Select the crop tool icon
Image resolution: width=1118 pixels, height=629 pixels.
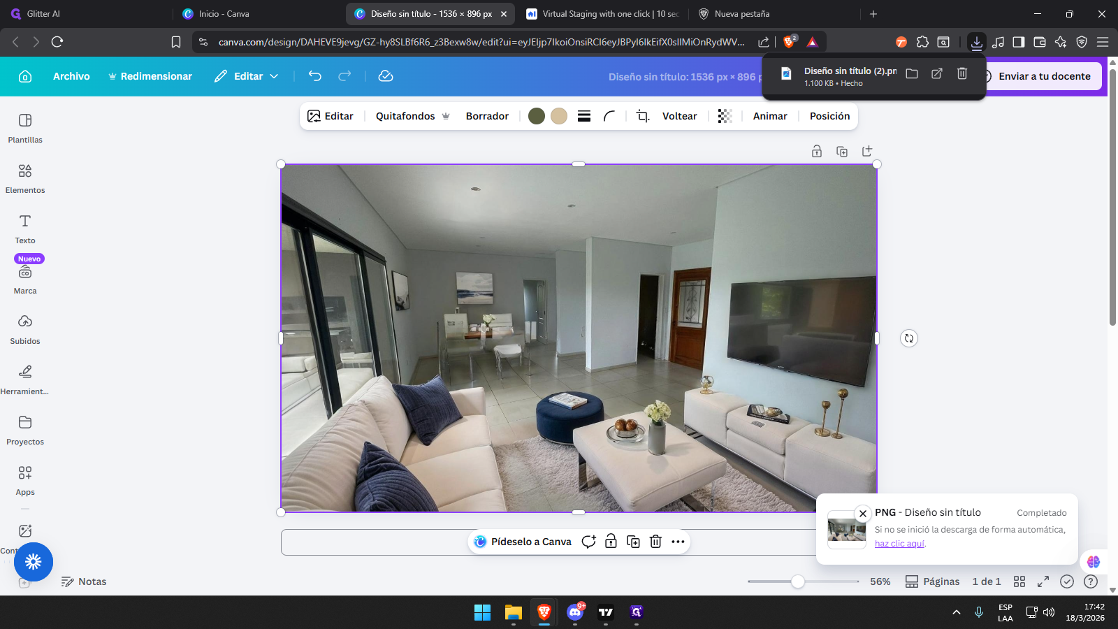[643, 116]
